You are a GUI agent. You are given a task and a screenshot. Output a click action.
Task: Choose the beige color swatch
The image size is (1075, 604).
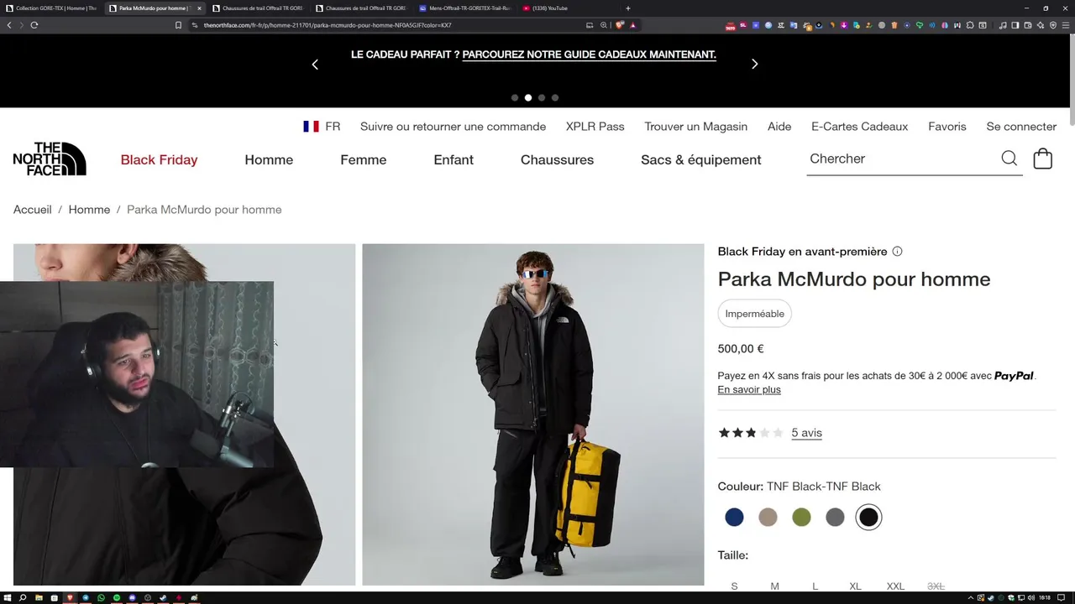[768, 518]
